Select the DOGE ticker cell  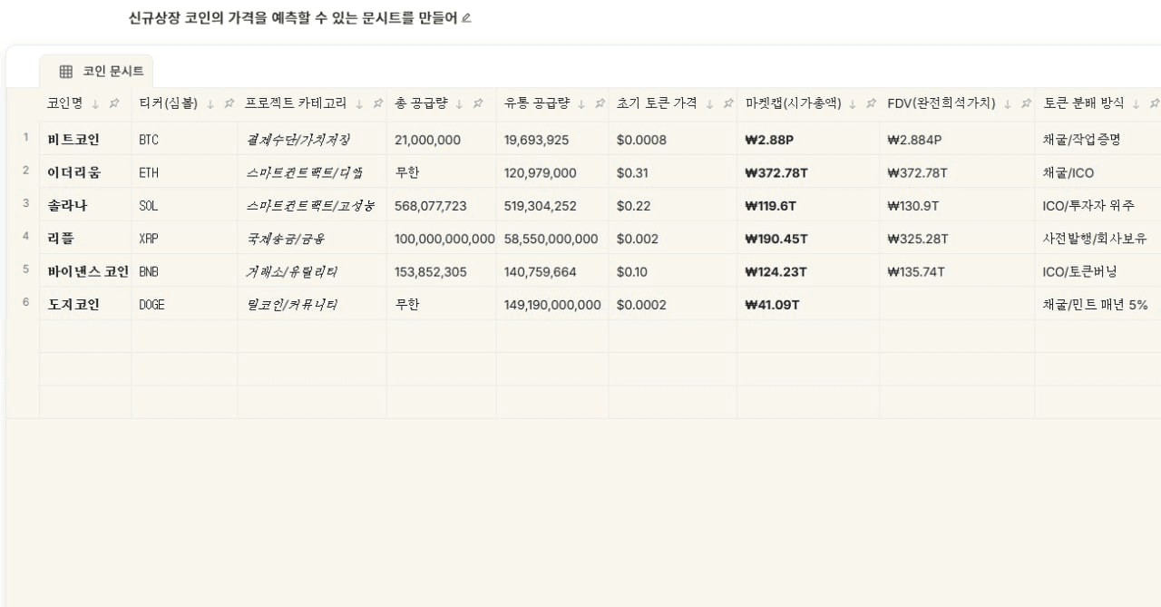(x=184, y=303)
